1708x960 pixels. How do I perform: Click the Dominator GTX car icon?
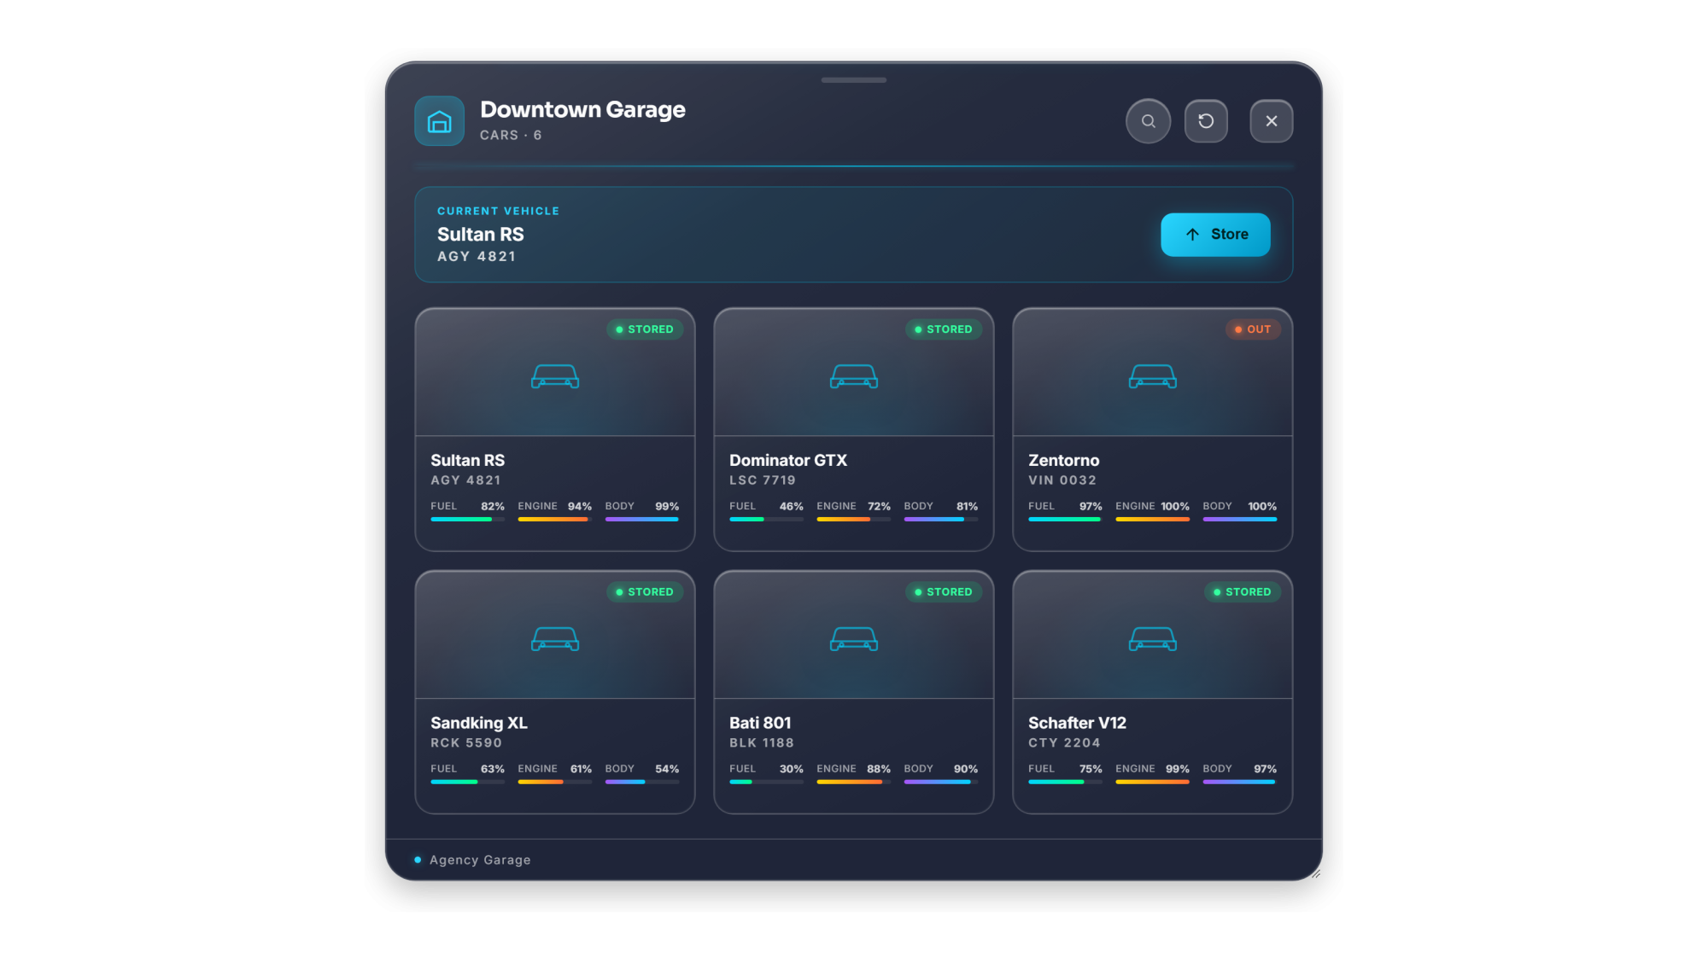point(854,376)
